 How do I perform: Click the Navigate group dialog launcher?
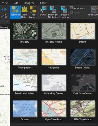[x=7, y=22]
